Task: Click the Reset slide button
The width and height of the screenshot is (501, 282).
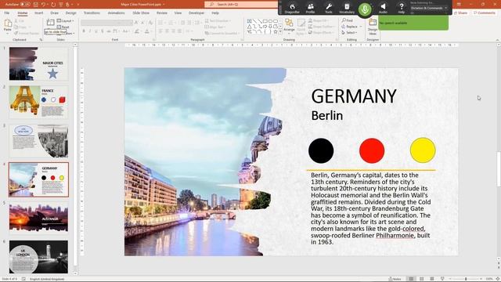Action: 63,27
